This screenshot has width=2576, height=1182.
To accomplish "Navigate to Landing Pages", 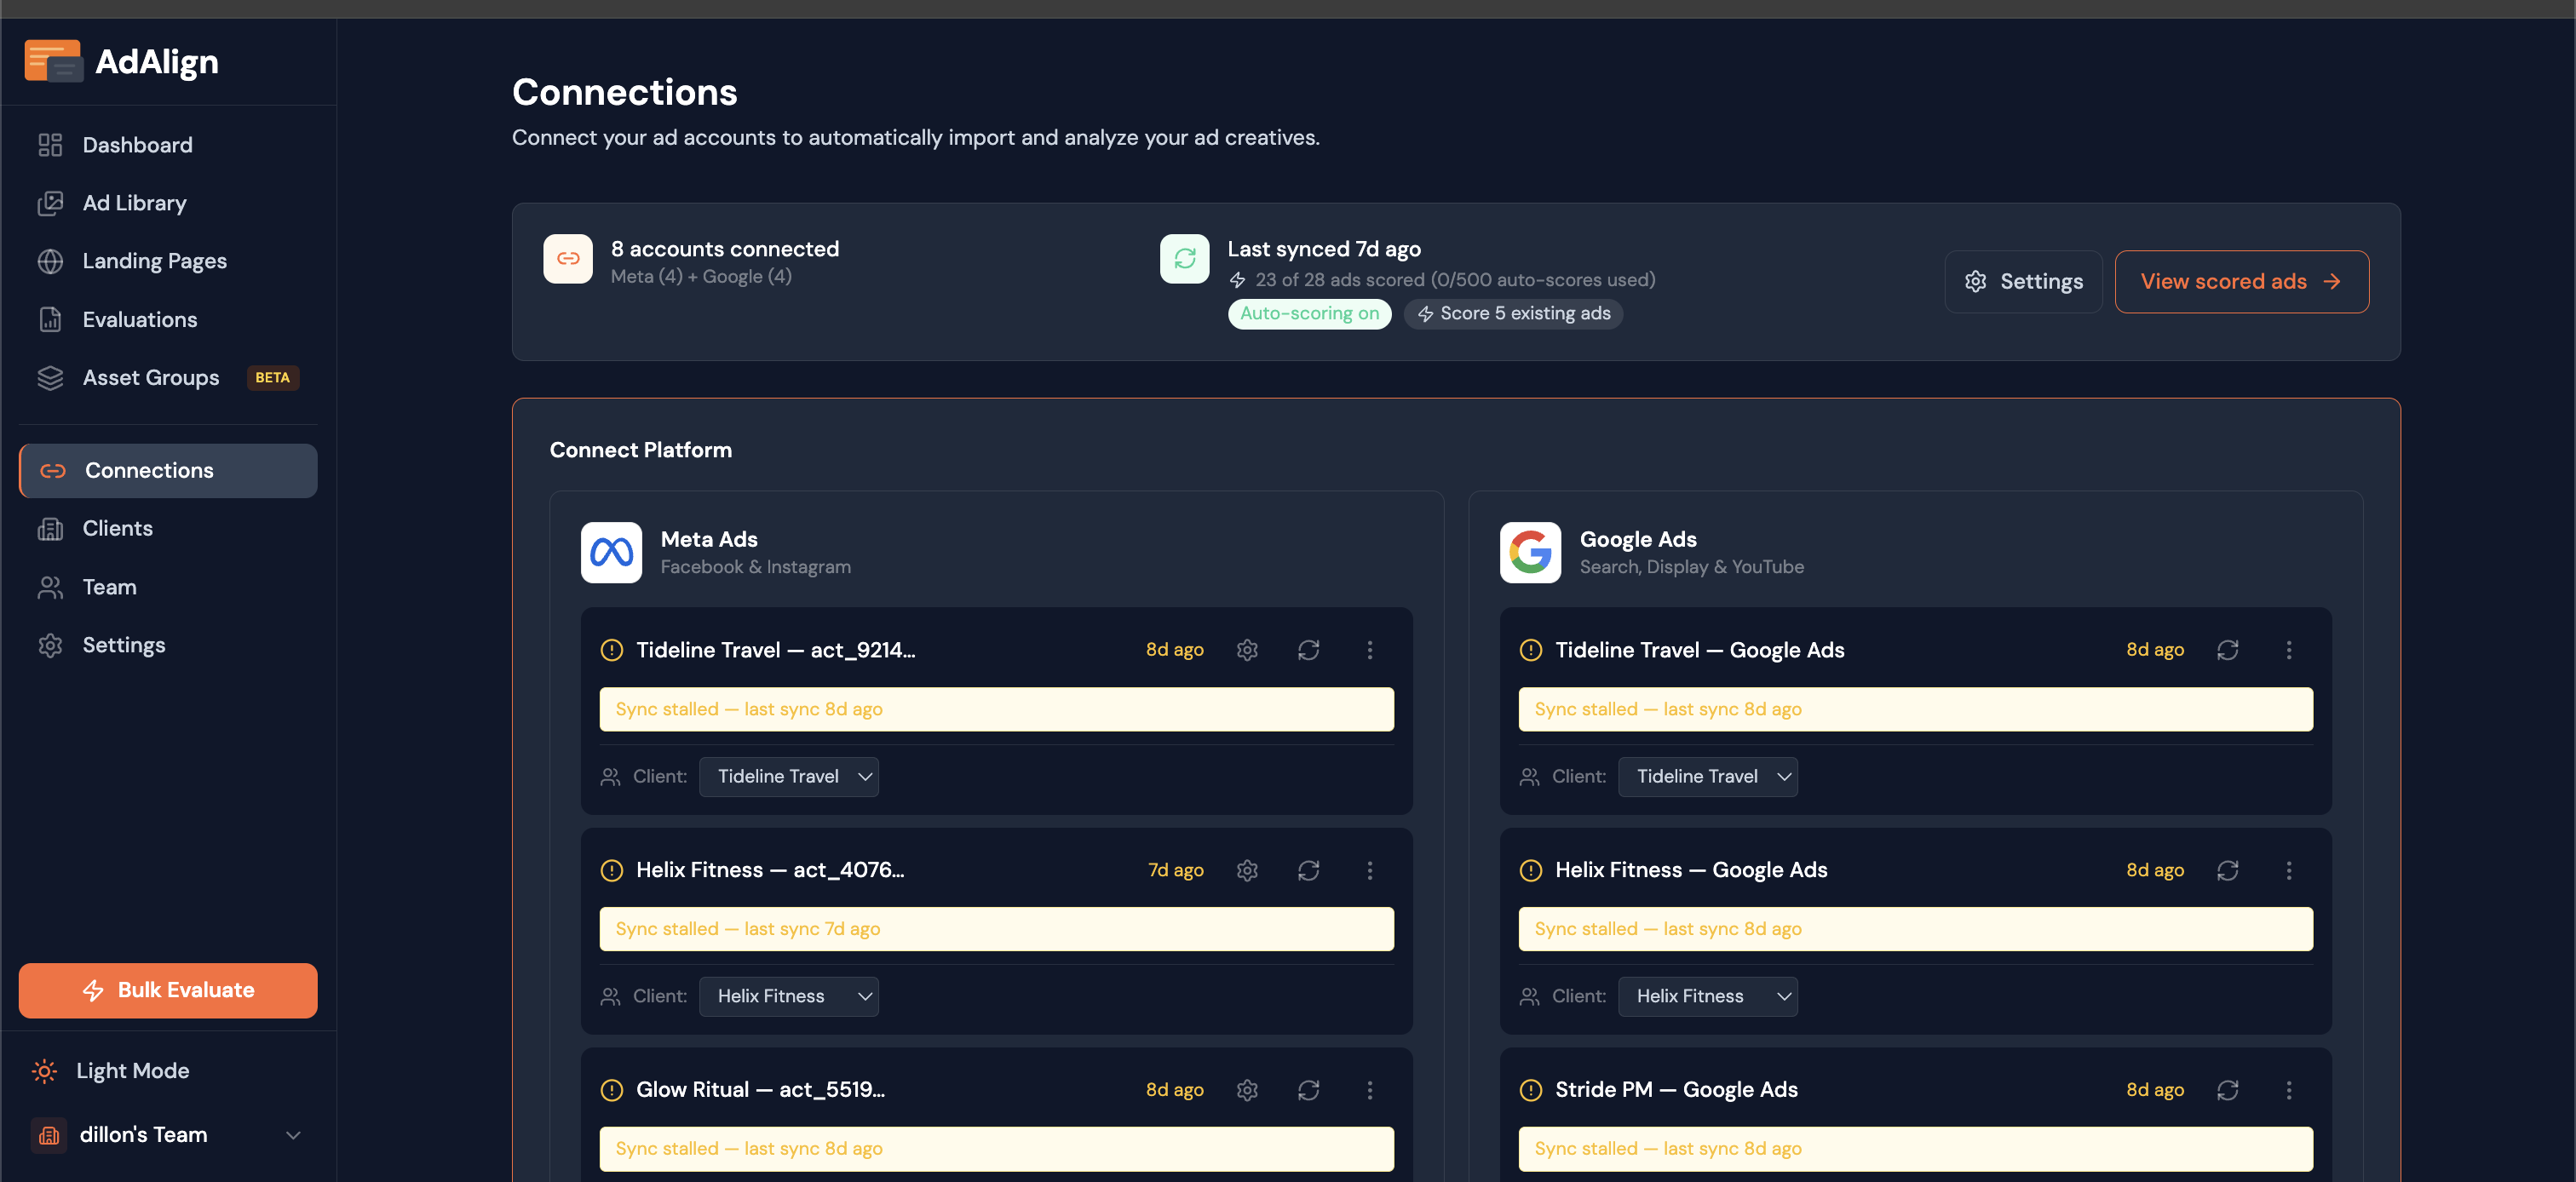I will click(x=168, y=261).
